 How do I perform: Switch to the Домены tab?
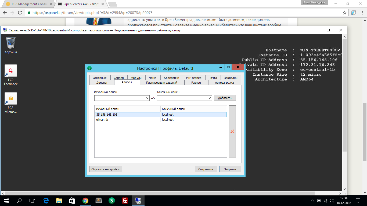(x=102, y=83)
